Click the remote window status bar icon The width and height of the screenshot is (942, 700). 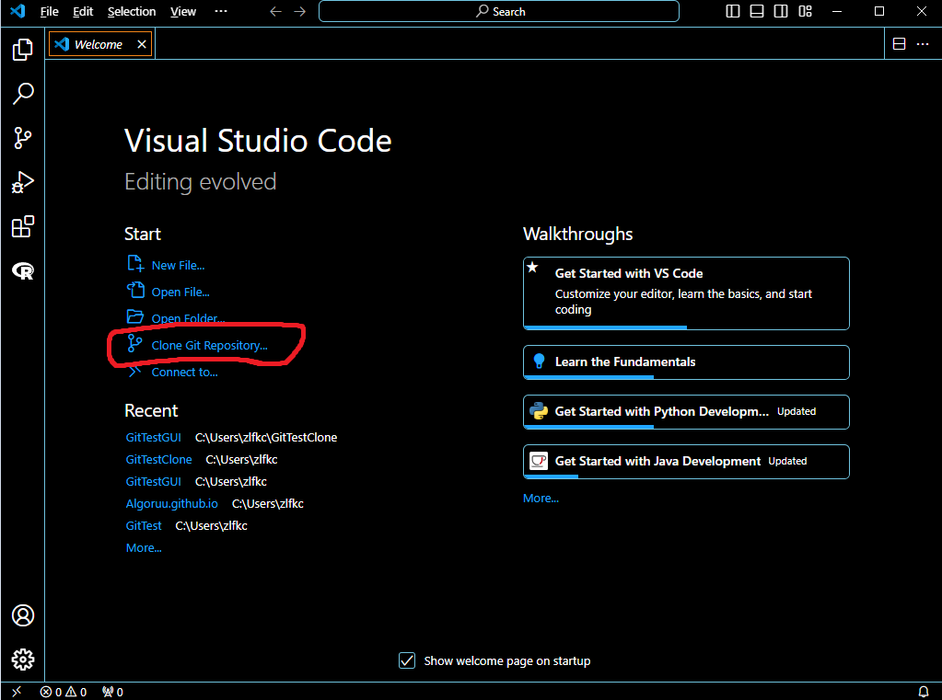[x=17, y=692]
